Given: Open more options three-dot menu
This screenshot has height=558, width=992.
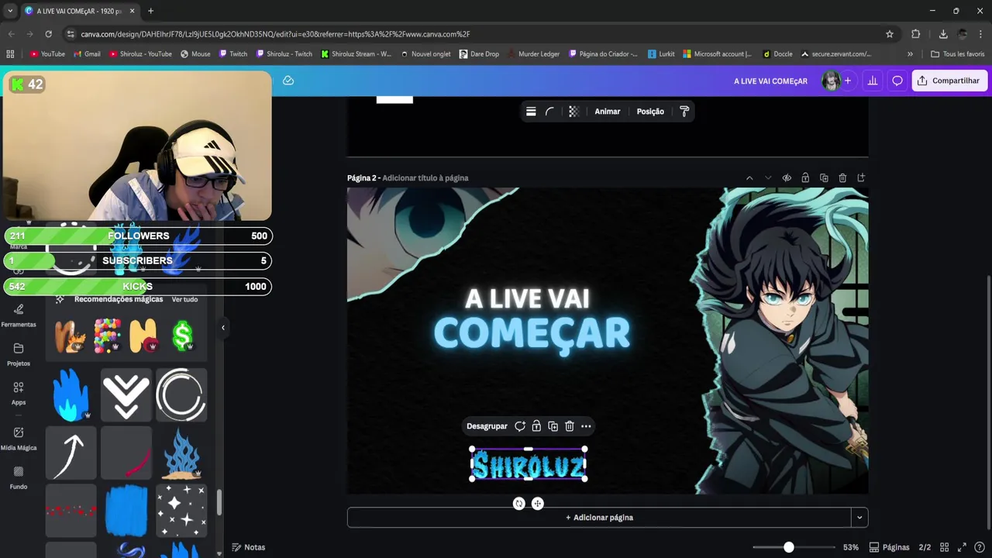Looking at the screenshot, I should [586, 426].
